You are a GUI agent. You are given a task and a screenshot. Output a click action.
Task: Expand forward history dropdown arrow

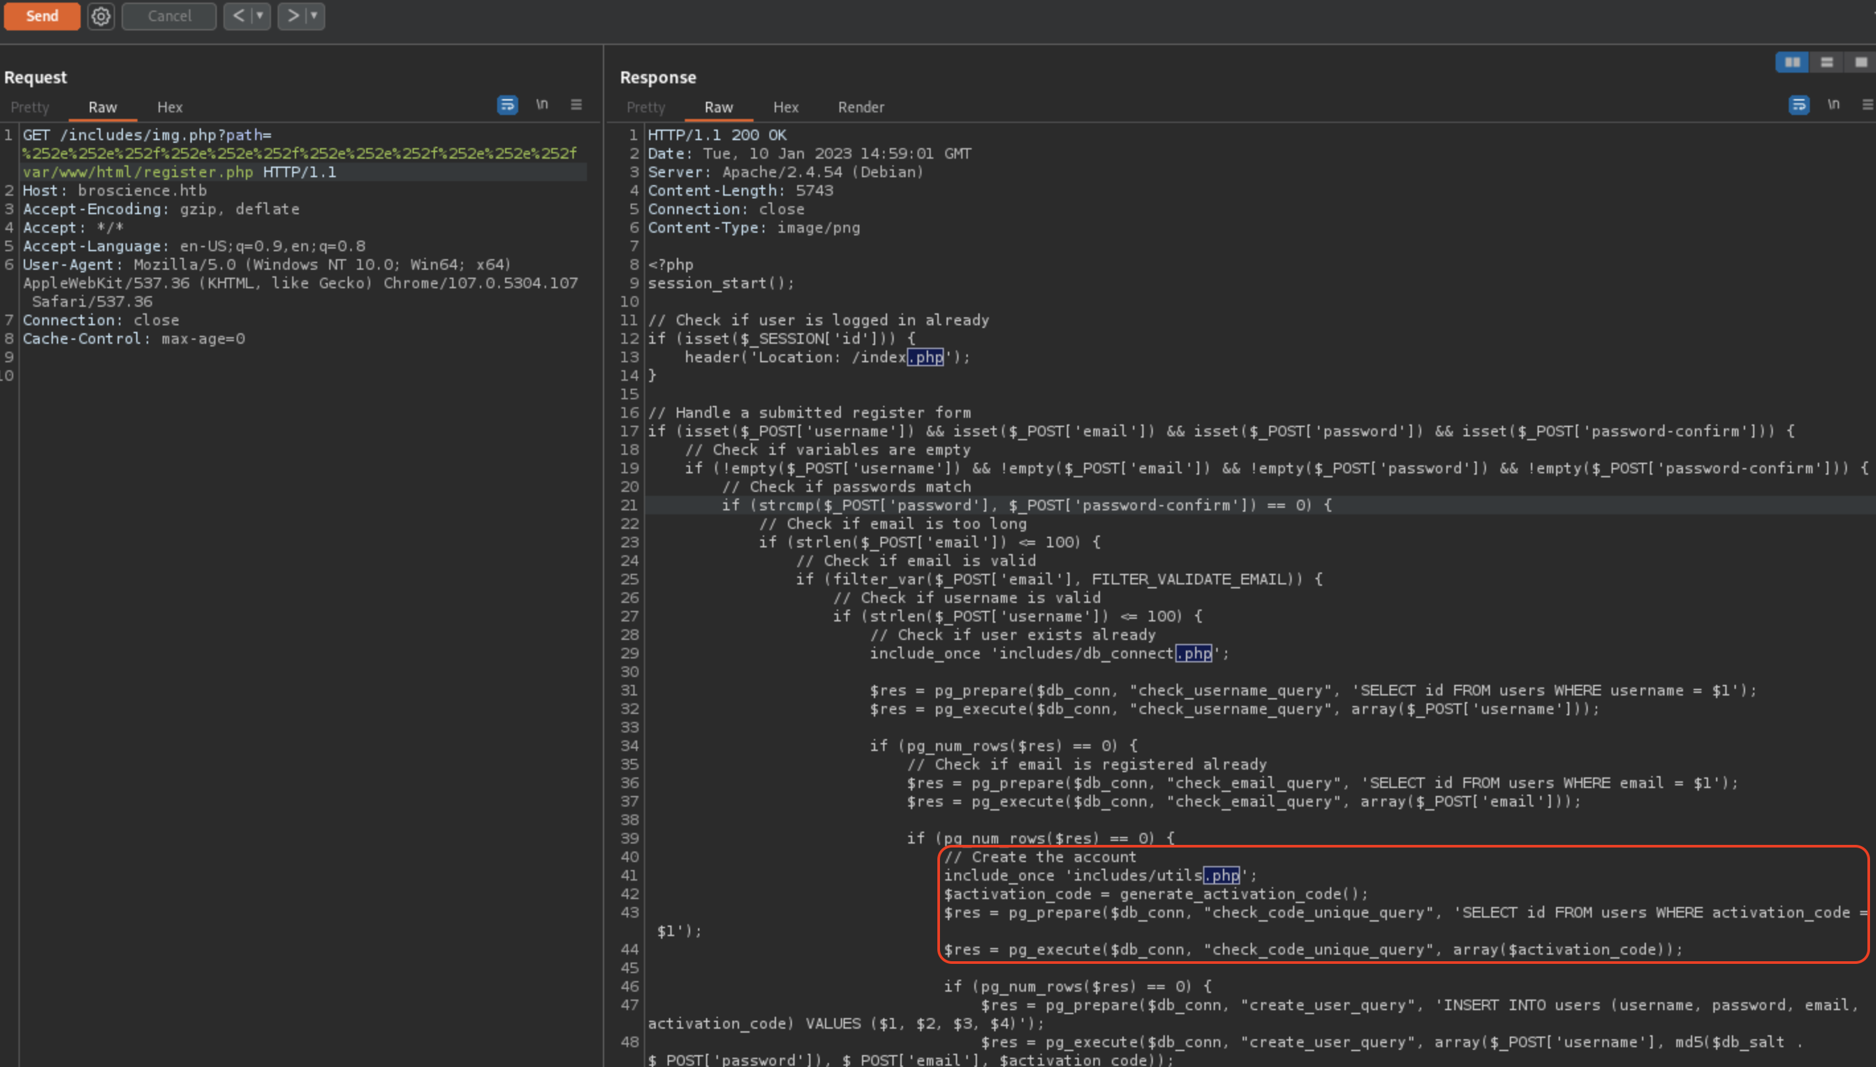pos(314,16)
